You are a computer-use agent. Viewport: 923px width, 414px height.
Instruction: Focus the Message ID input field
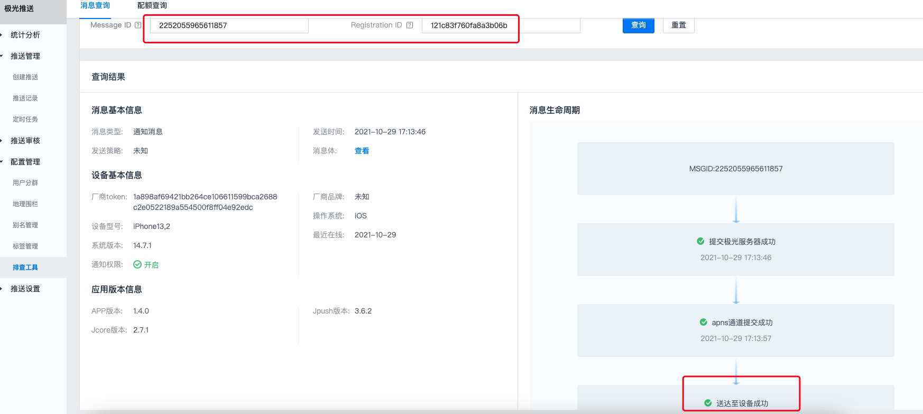coord(229,25)
